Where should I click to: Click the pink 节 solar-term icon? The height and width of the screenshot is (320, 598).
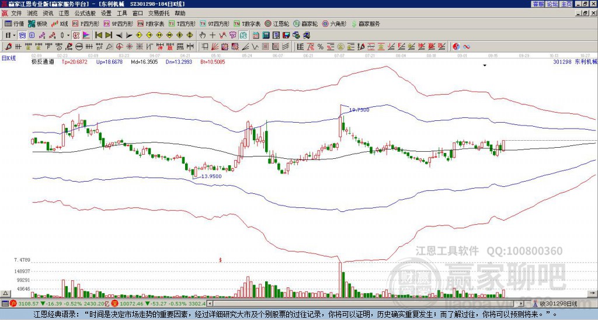click(x=232, y=36)
